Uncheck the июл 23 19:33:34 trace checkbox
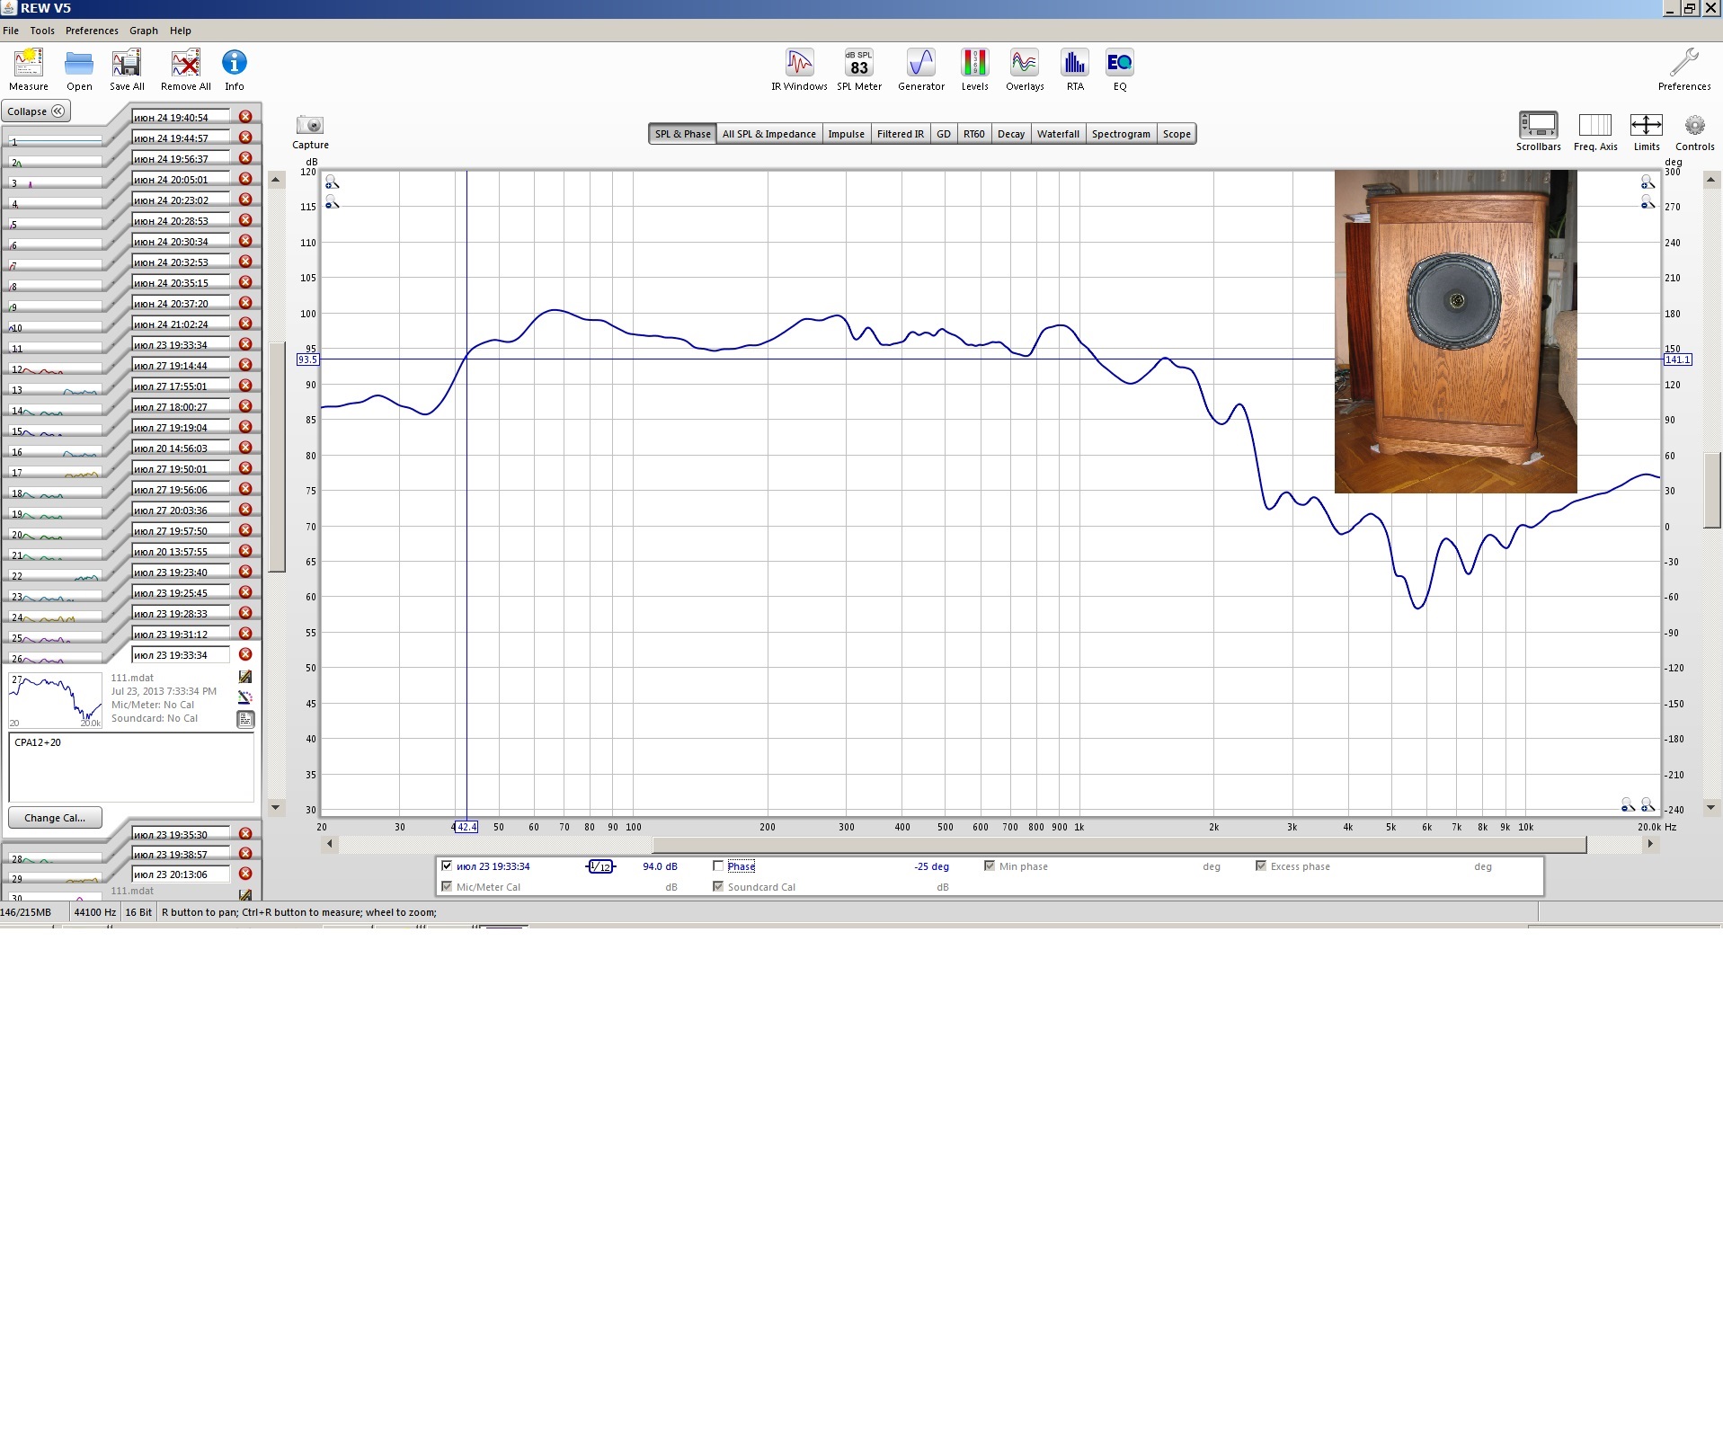The height and width of the screenshot is (1438, 1723). tap(447, 866)
